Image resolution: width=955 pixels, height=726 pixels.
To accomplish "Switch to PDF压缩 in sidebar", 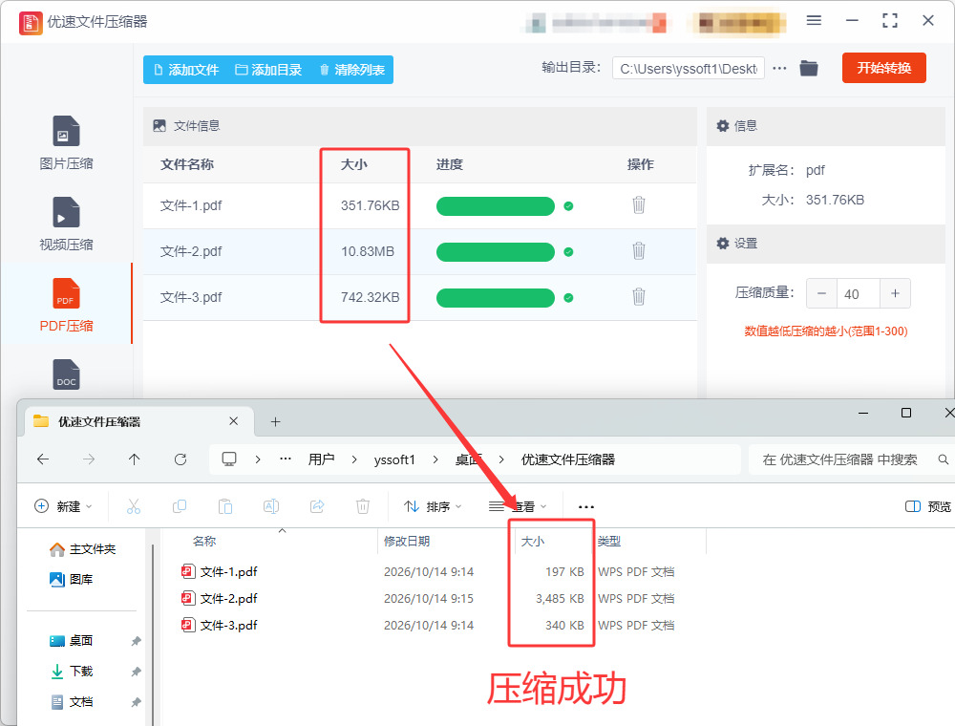I will [67, 305].
